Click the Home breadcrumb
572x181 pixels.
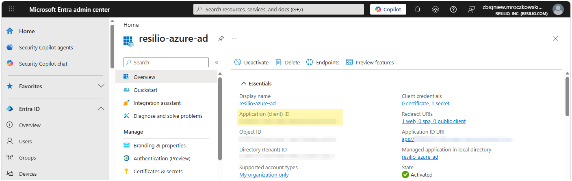[131, 25]
